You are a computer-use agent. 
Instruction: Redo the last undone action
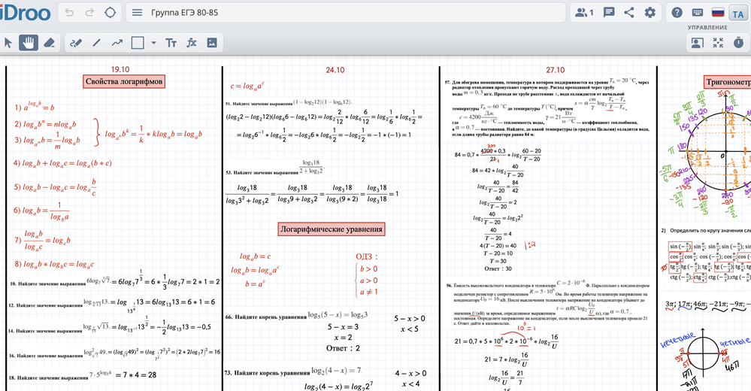tap(89, 13)
